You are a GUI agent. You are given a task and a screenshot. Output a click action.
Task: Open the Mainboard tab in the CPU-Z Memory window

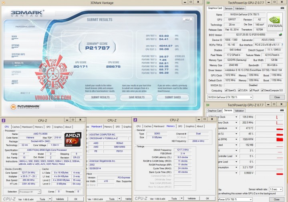coord(159,126)
